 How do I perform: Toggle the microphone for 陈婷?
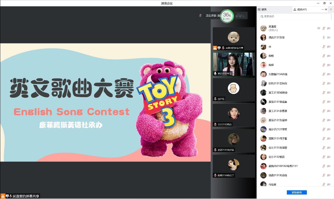point(324,65)
